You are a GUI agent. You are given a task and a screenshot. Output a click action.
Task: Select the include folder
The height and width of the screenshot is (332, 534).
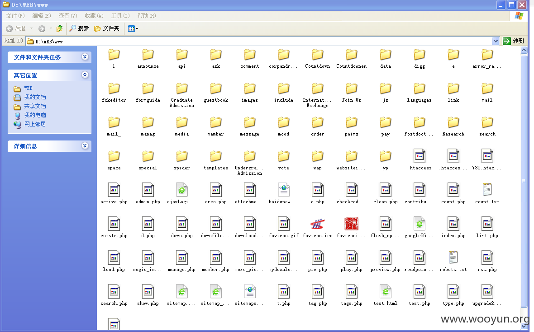tap(284, 93)
